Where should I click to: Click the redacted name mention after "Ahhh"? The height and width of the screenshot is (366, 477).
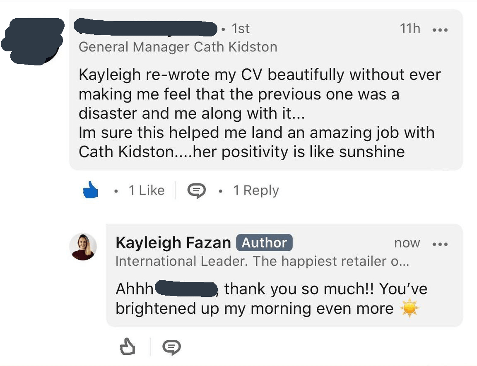[x=187, y=288]
